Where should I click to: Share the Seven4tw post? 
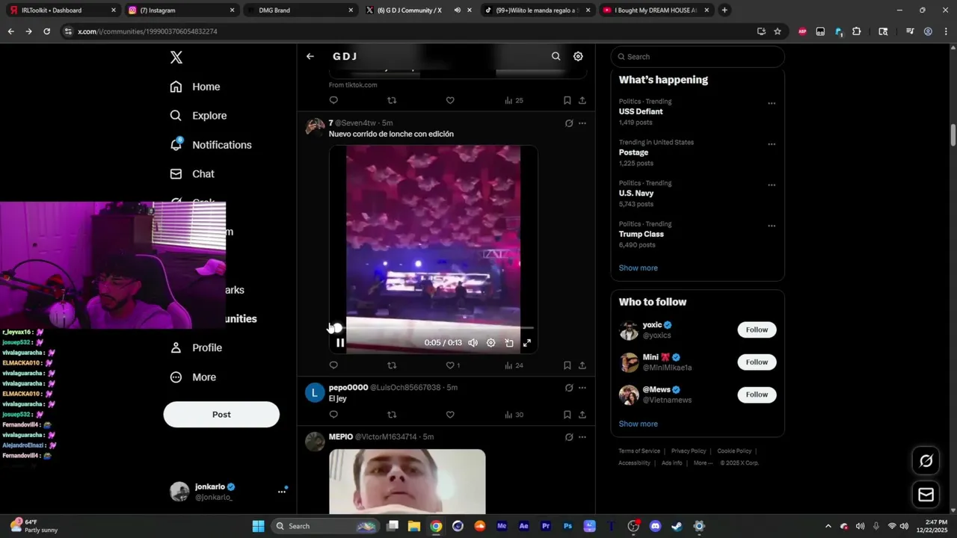[582, 365]
